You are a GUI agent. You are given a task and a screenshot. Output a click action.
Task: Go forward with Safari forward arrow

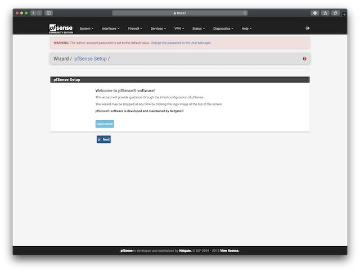[39, 13]
